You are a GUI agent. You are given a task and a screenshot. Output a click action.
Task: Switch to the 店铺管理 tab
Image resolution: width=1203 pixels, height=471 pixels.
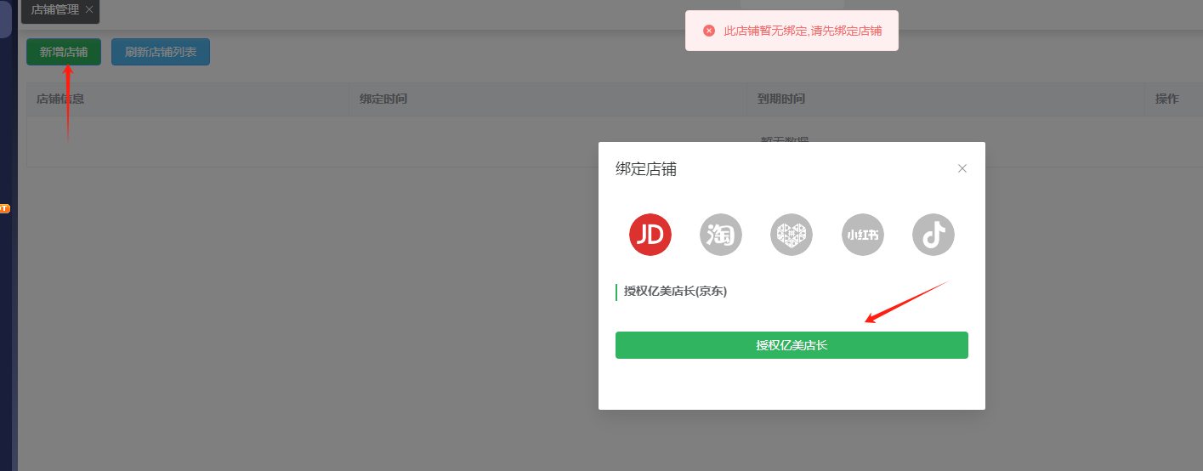54,10
